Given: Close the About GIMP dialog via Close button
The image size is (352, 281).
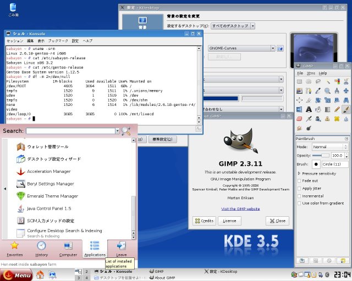Looking at the screenshot, I should pos(277,221).
